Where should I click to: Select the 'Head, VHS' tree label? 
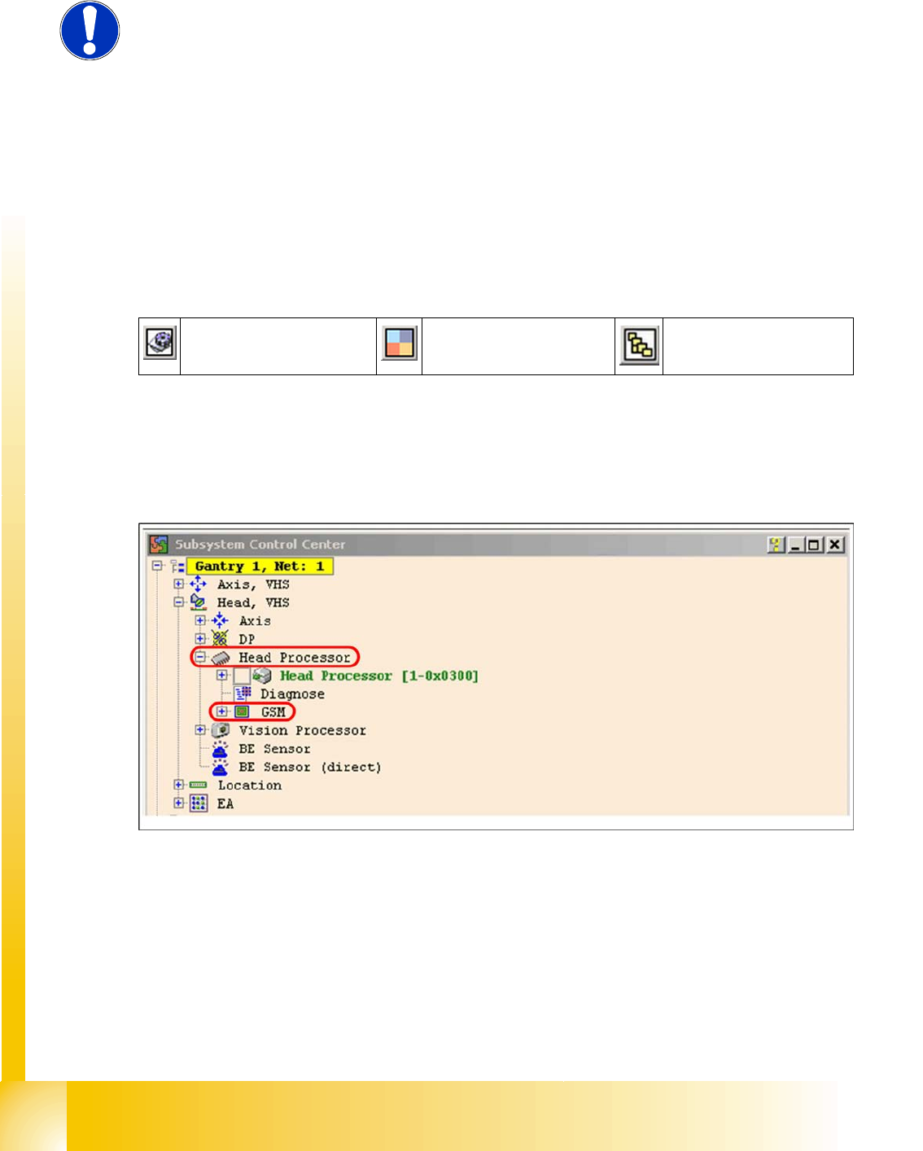253,602
